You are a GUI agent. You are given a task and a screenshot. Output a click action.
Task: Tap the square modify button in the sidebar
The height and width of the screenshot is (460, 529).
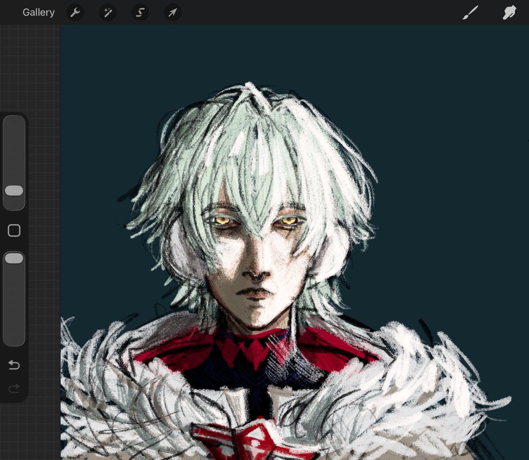pyautogui.click(x=14, y=230)
